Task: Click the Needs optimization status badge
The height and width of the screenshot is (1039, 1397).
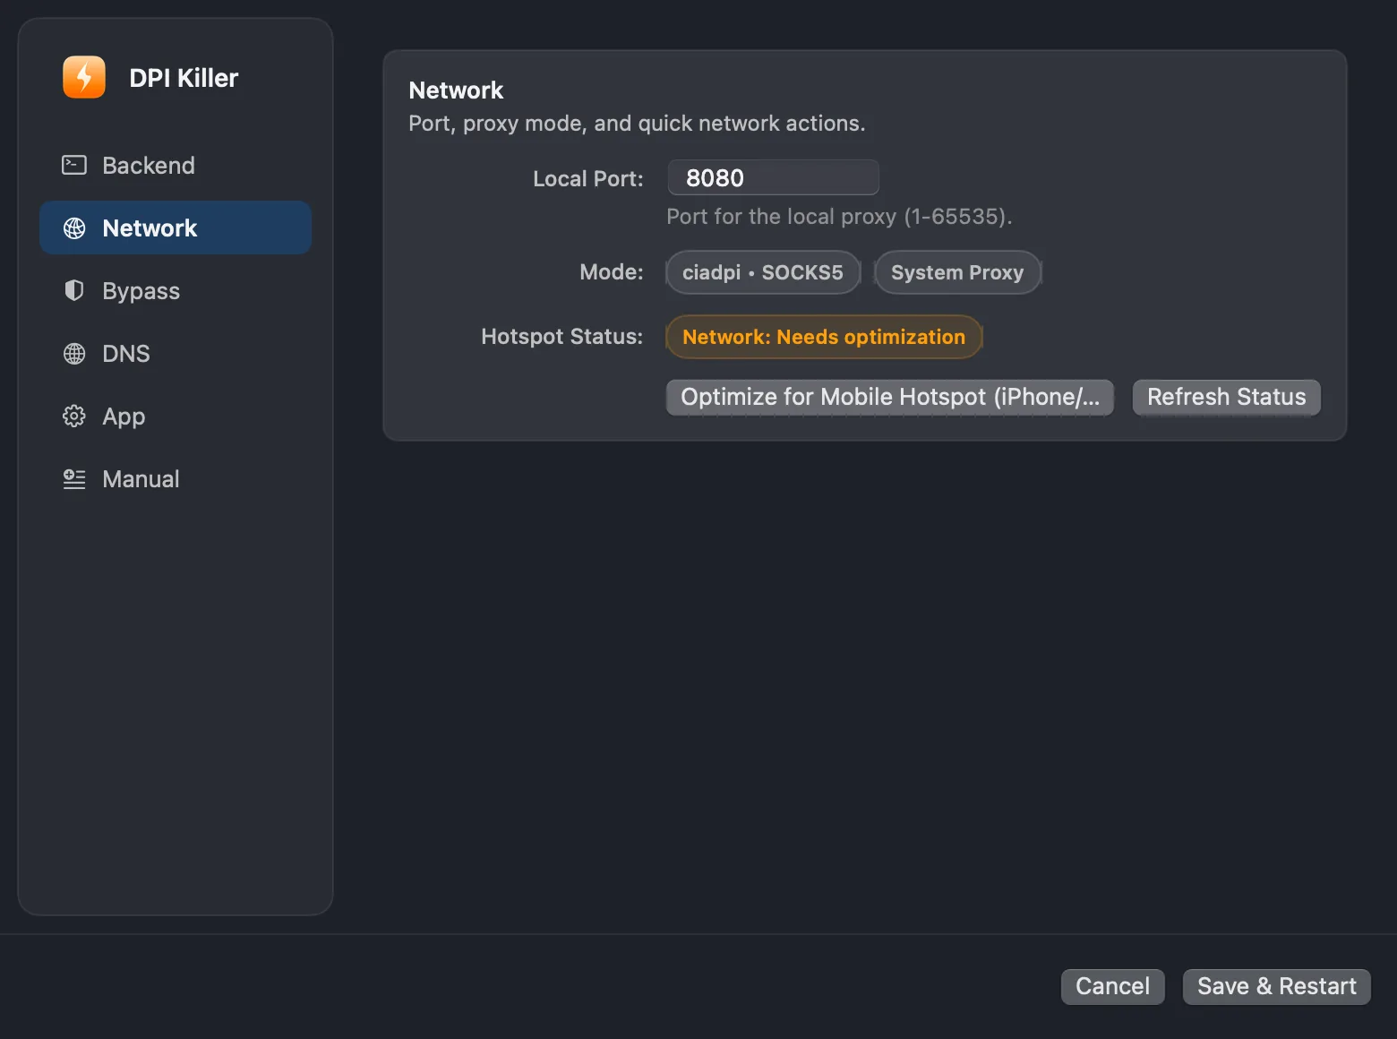Action: point(824,337)
